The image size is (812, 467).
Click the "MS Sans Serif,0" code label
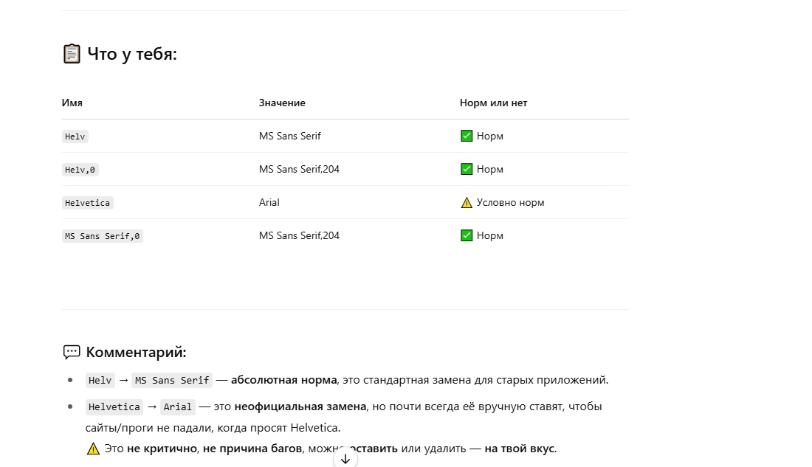(x=103, y=236)
